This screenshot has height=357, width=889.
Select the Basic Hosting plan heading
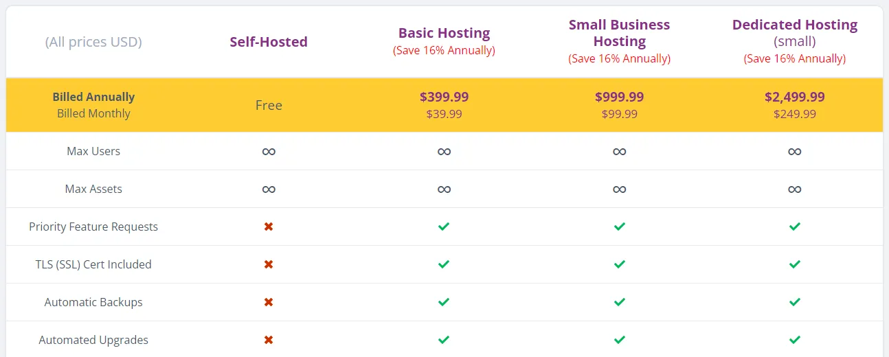(x=444, y=33)
